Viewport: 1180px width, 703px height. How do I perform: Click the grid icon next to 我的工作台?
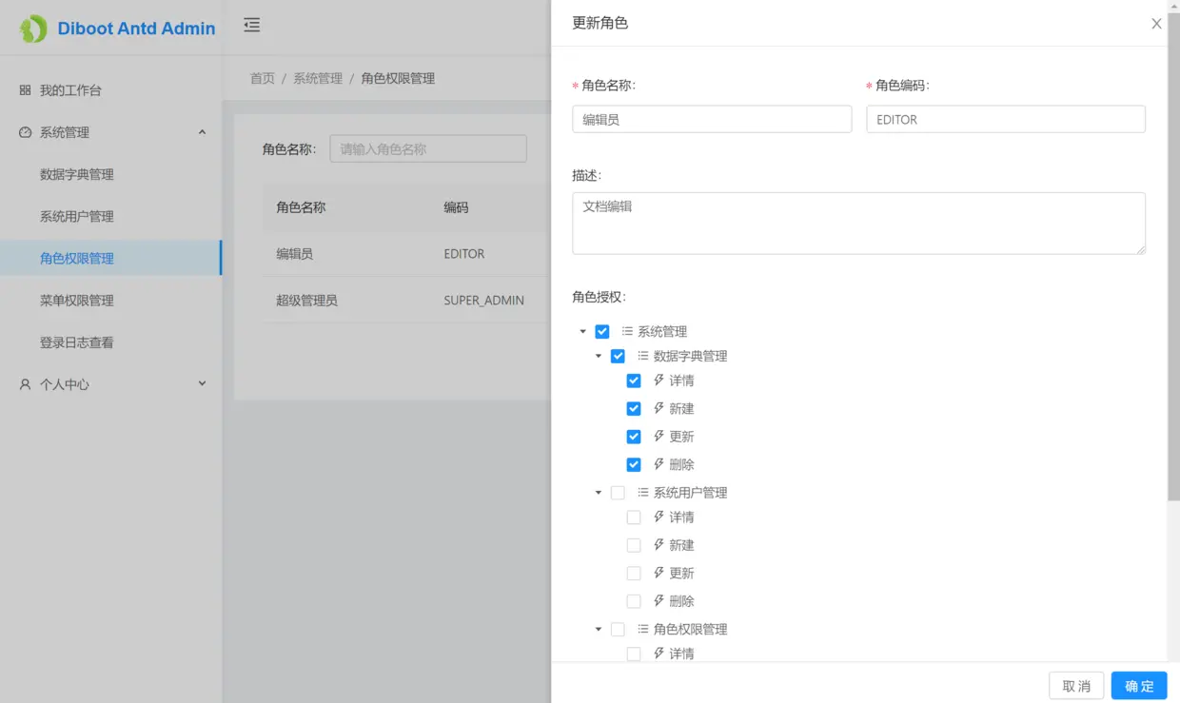point(23,89)
